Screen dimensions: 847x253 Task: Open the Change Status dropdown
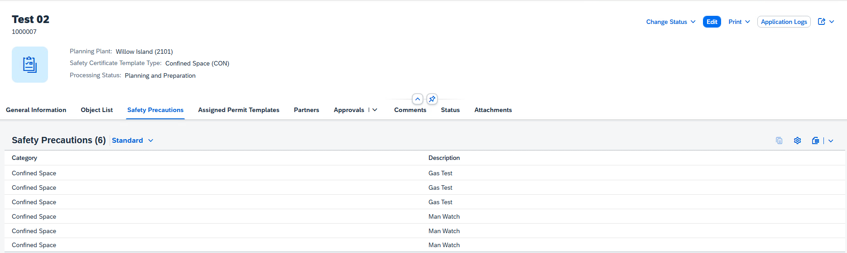point(670,22)
